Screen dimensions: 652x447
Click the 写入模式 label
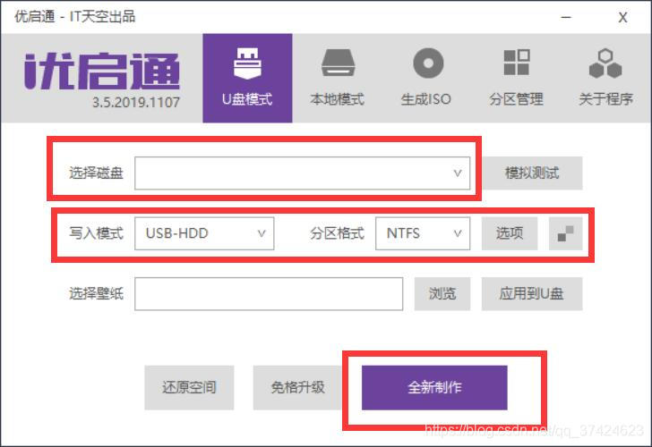coord(96,233)
